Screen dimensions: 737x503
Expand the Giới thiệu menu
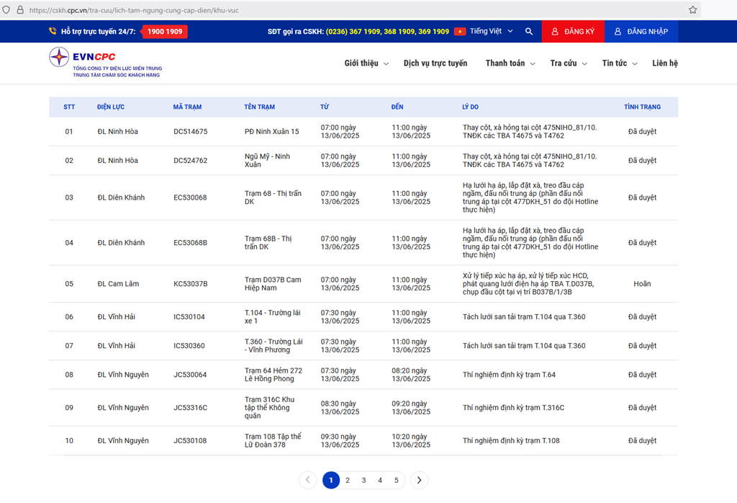(x=366, y=63)
